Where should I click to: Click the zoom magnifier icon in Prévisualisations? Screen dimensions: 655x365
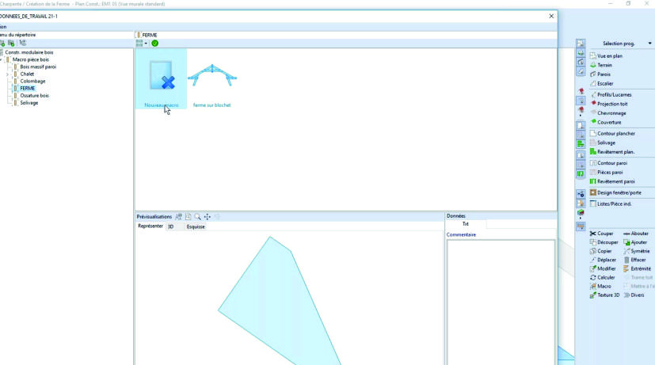click(197, 216)
